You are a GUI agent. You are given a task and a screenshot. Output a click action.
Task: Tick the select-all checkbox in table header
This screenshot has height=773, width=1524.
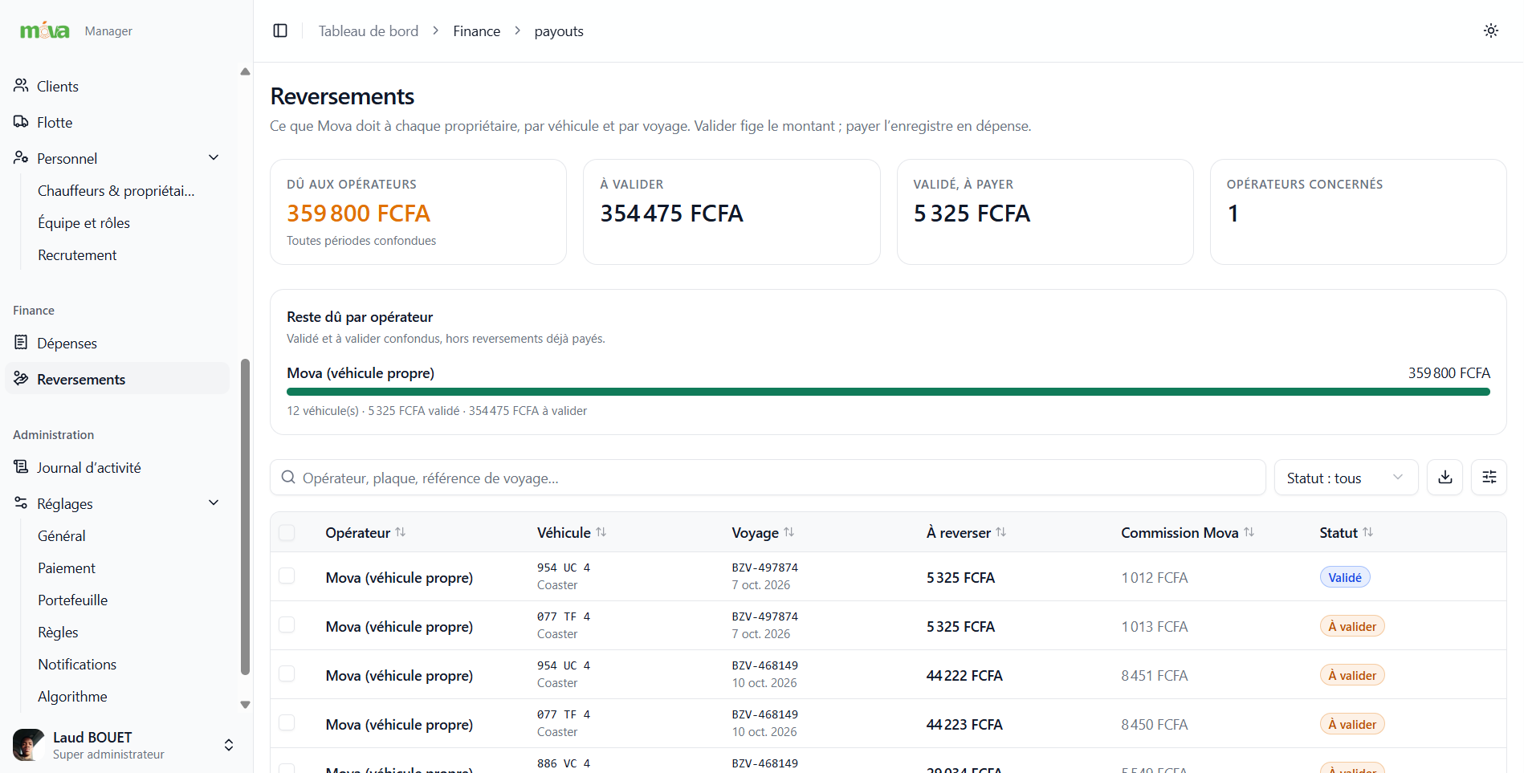click(x=287, y=532)
